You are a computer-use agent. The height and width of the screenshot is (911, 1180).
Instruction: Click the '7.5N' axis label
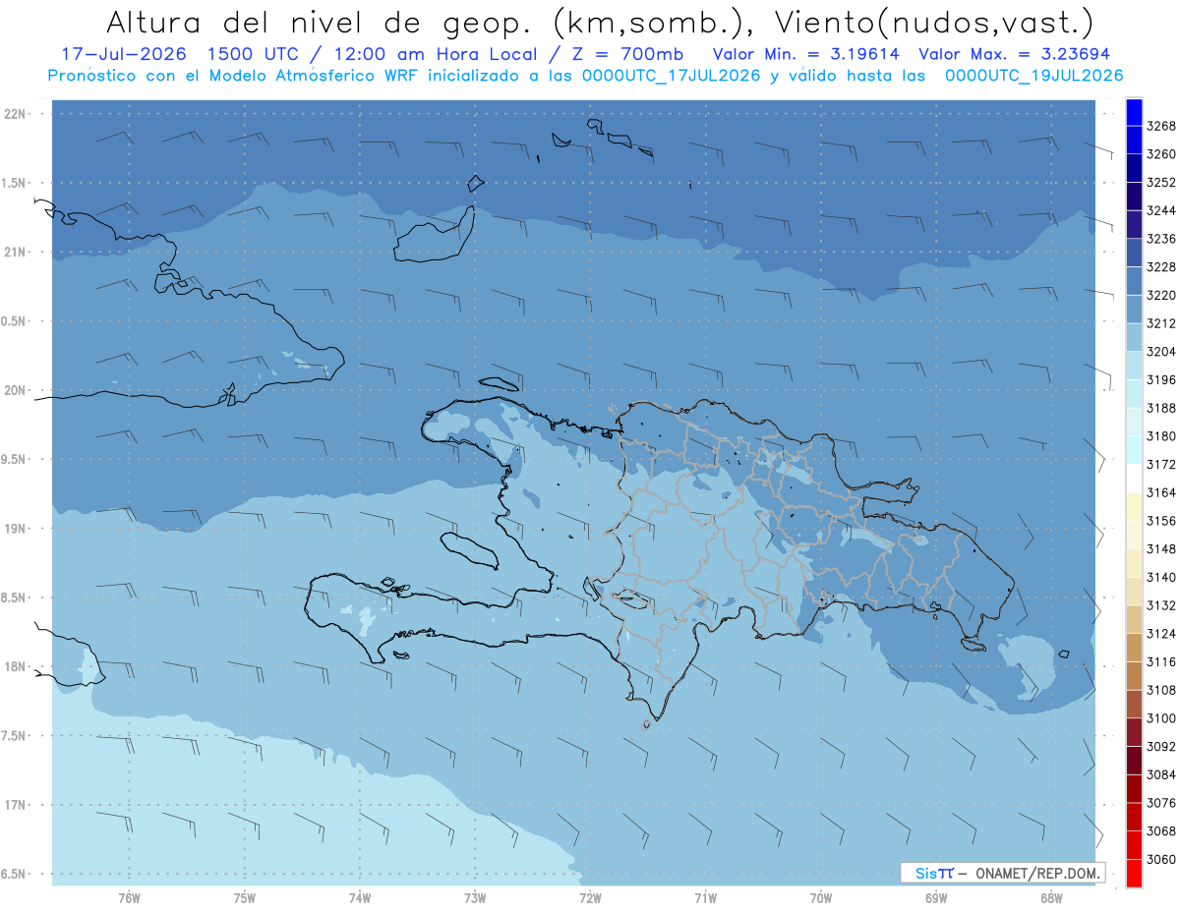click(x=15, y=736)
